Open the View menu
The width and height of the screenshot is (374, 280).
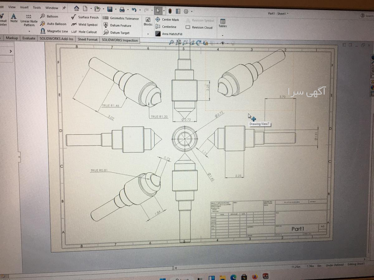(x=12, y=7)
